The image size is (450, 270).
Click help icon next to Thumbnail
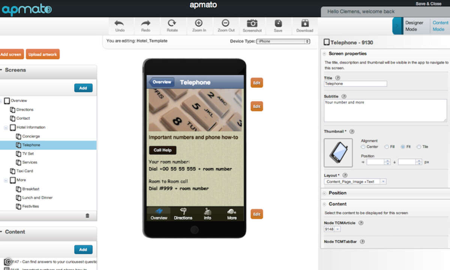tap(352, 132)
